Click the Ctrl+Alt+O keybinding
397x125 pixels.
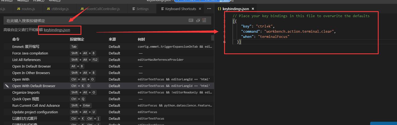point(82,79)
